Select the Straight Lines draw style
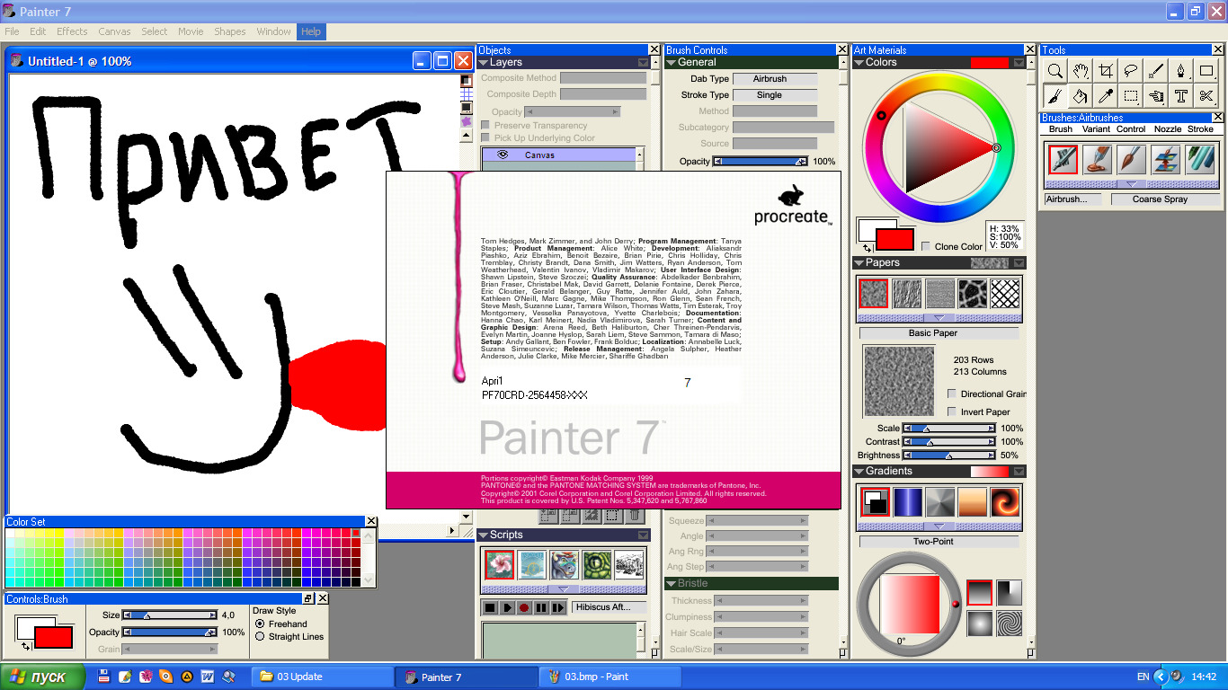This screenshot has height=690, width=1228. click(x=261, y=636)
